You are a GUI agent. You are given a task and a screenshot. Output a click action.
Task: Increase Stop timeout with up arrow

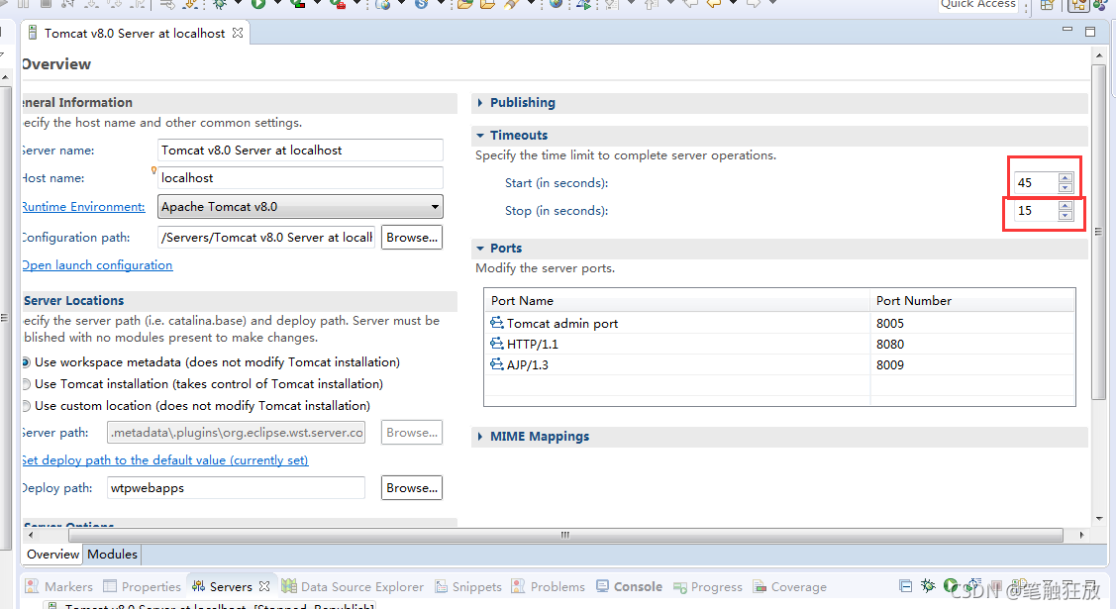1065,206
